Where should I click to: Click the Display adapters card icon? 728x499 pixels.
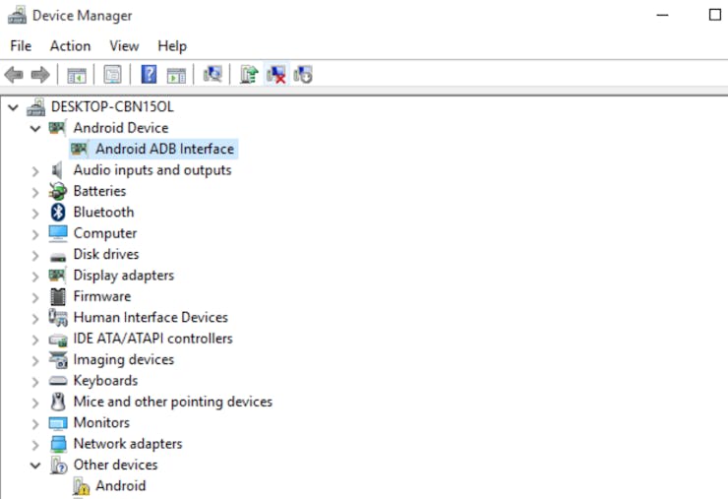tap(57, 275)
